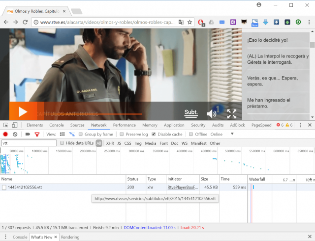Image resolution: width=315 pixels, height=241 pixels.
Task: Toggle the capture screenshots camera icon
Action: click(28, 134)
